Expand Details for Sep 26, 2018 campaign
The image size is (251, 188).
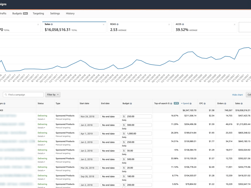click(41, 179)
